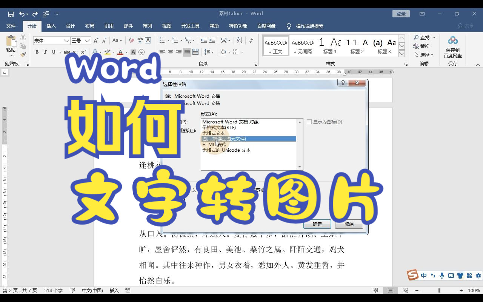This screenshot has height=302, width=483.
Task: Click the 登录 sign-in button
Action: (401, 14)
